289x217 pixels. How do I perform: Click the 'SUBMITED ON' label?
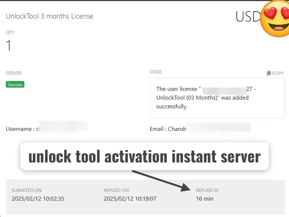(27, 190)
